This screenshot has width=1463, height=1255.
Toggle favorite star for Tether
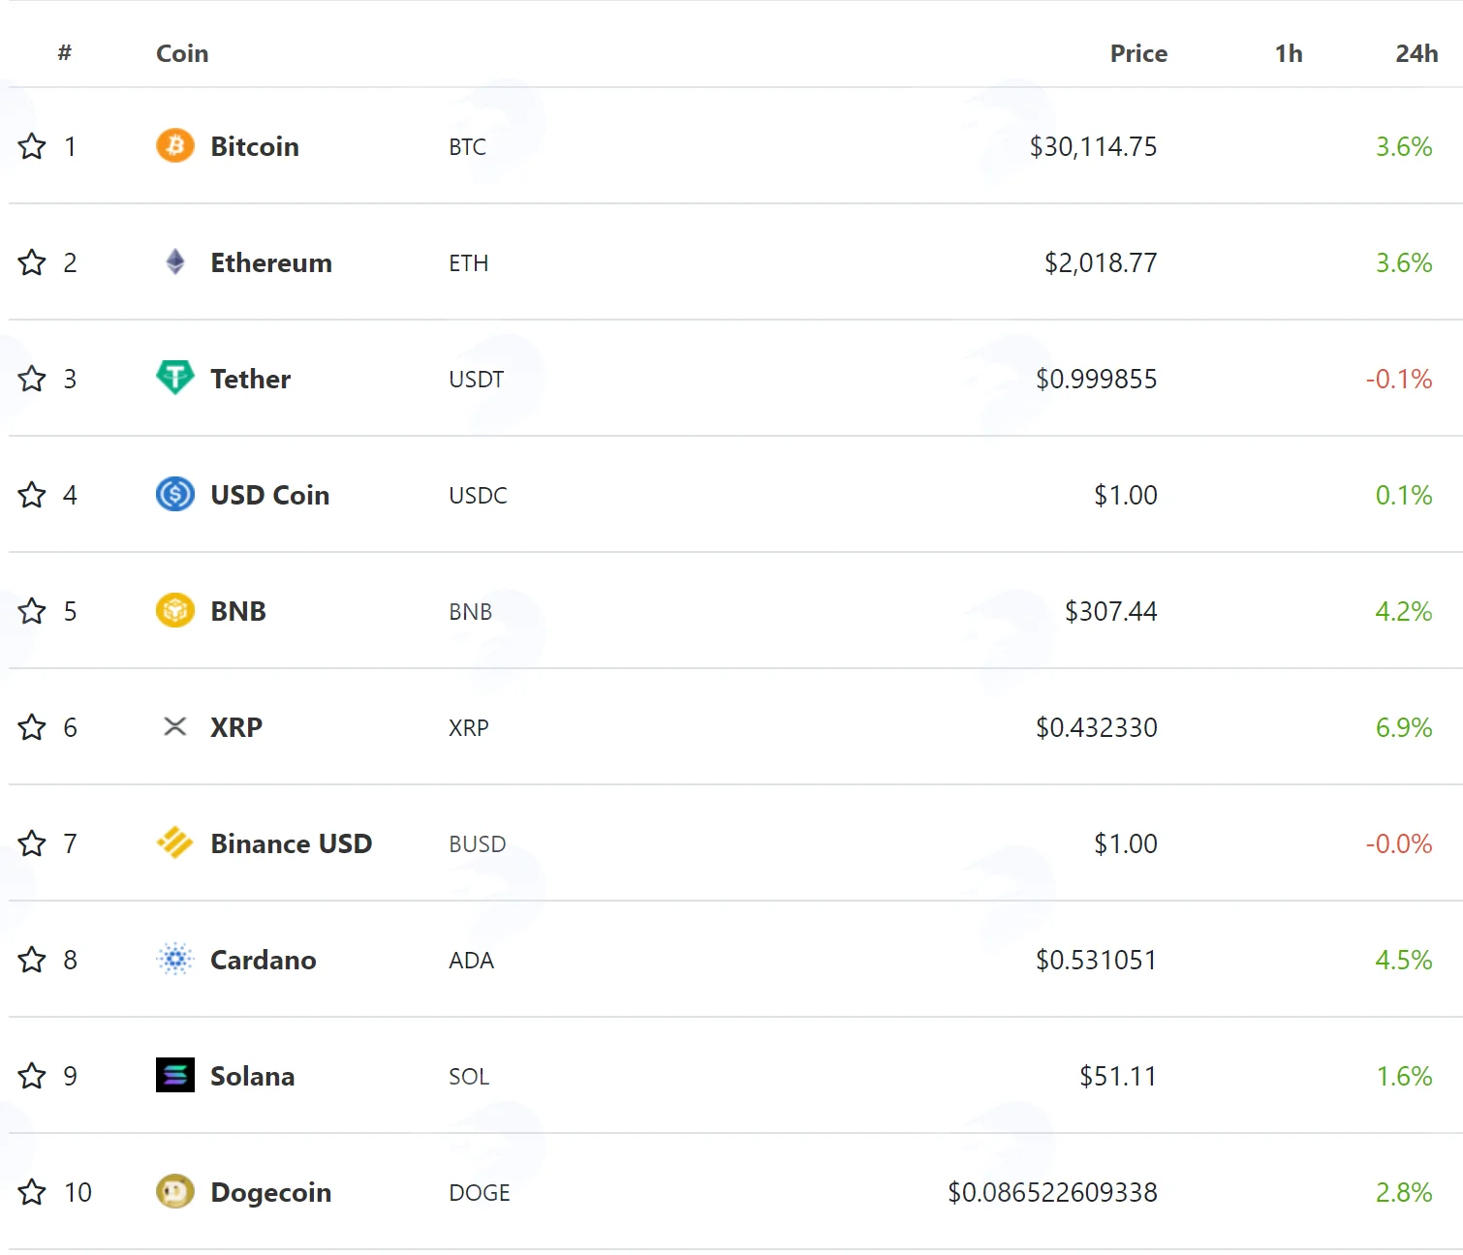coord(32,378)
